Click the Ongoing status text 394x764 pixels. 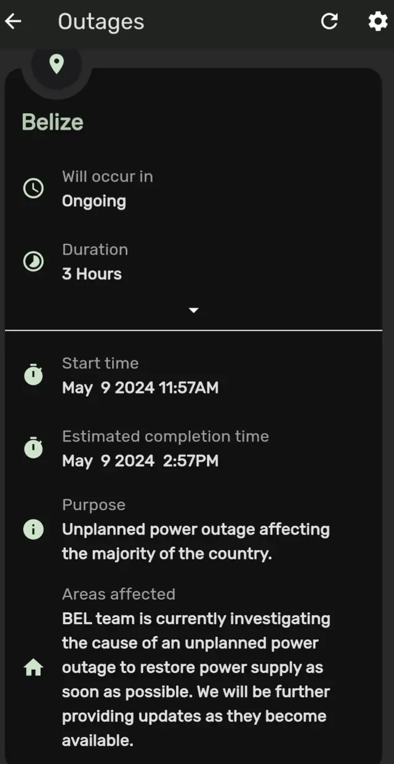tap(94, 201)
